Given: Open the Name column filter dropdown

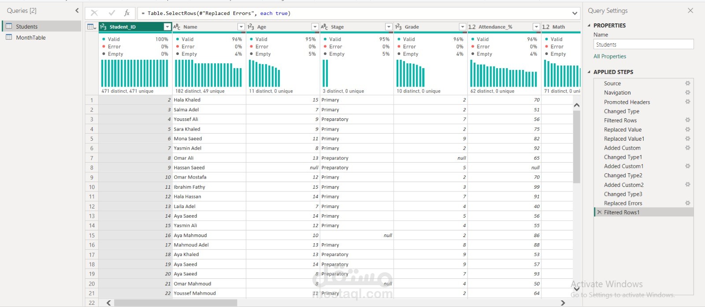Looking at the screenshot, I should [x=241, y=27].
